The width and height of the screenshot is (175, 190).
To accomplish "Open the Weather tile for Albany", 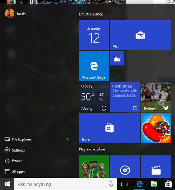I will click(x=94, y=97).
